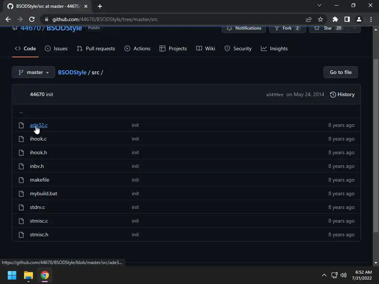379x284 pixels.
Task: Reload the page with refresh icon
Action: 32,19
